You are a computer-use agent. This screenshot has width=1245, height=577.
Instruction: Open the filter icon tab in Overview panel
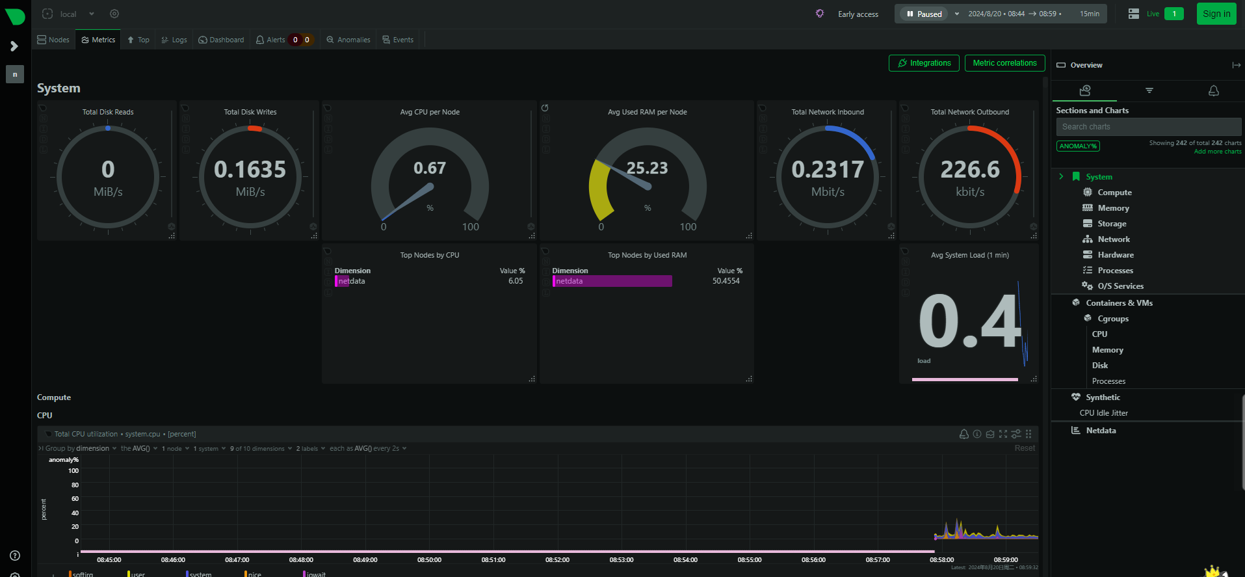click(x=1149, y=90)
